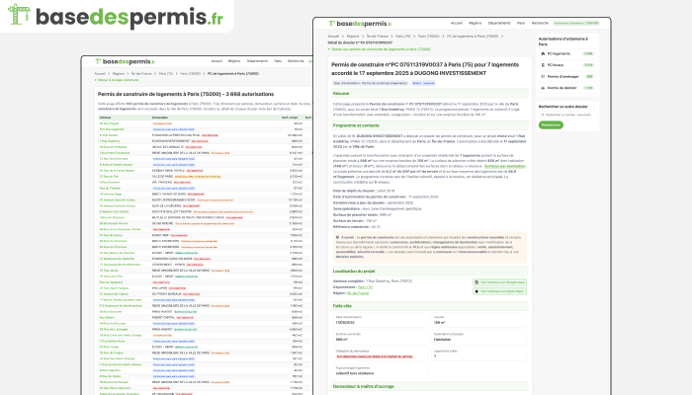The image size is (692, 395).
Task: Click Régions breadcrumb in detail window
Action: tap(353, 37)
